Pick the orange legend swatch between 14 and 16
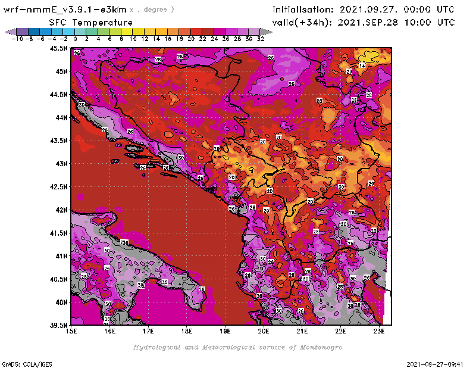Image resolution: width=476 pixels, height=368 pixels. 161,32
